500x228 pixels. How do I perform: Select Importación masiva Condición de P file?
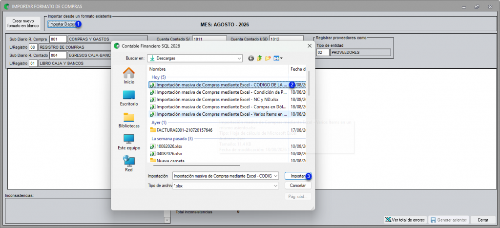[x=222, y=92]
